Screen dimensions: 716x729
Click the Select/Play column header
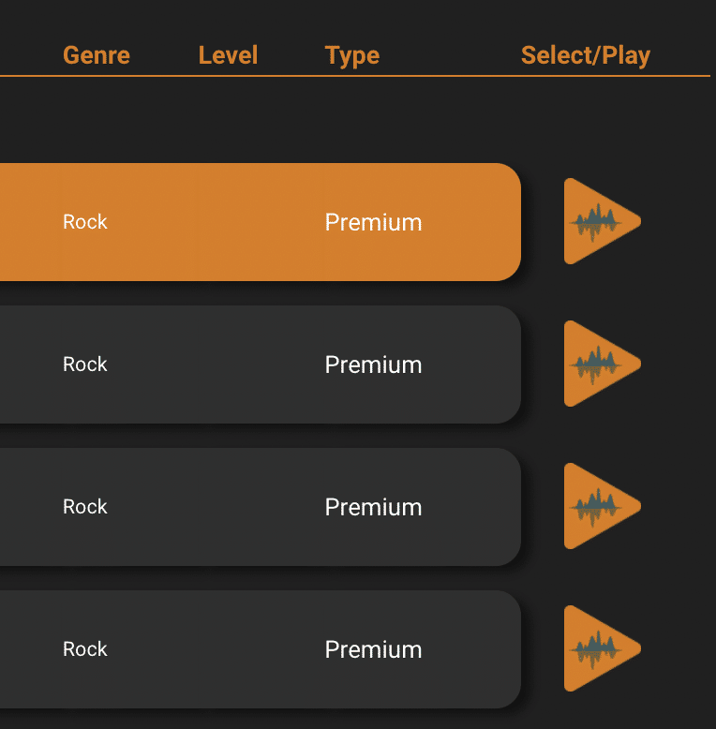tap(586, 56)
